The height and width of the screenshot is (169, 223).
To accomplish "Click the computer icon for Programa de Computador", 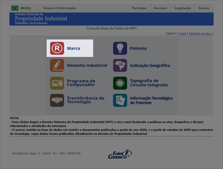I will click(x=57, y=83).
